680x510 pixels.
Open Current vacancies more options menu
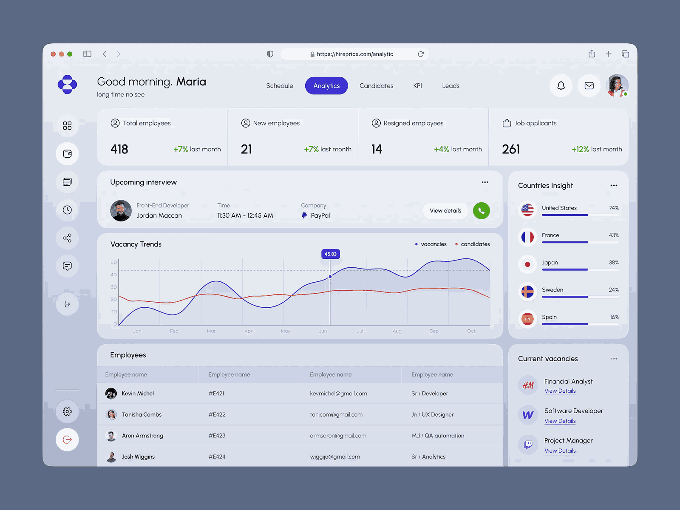(x=614, y=359)
